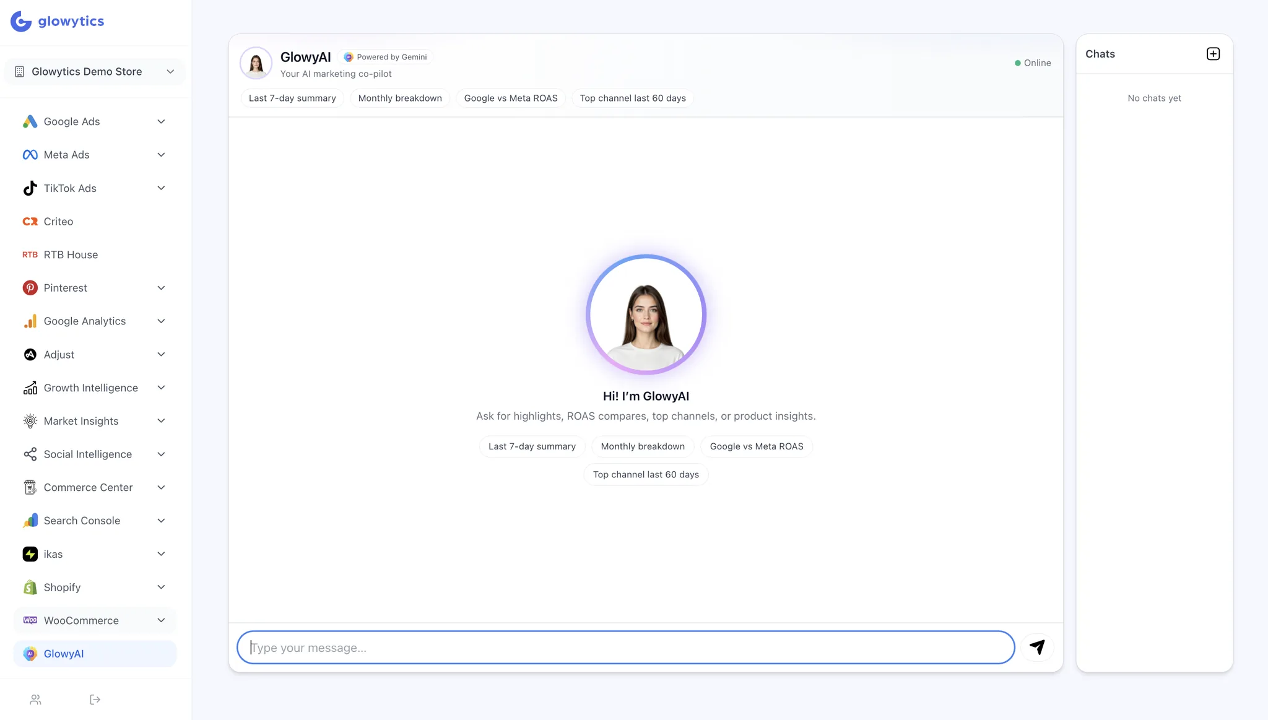Screen dimensions: 1268x720
Task: Click the Criteo icon
Action: [30, 222]
